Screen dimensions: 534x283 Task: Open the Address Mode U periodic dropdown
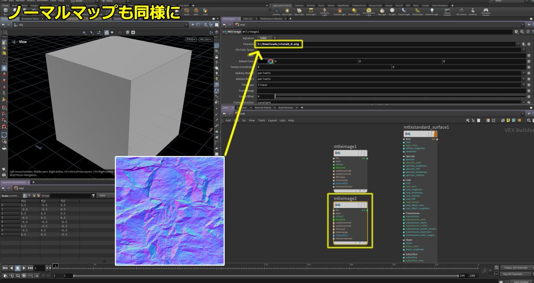pyautogui.click(x=390, y=73)
